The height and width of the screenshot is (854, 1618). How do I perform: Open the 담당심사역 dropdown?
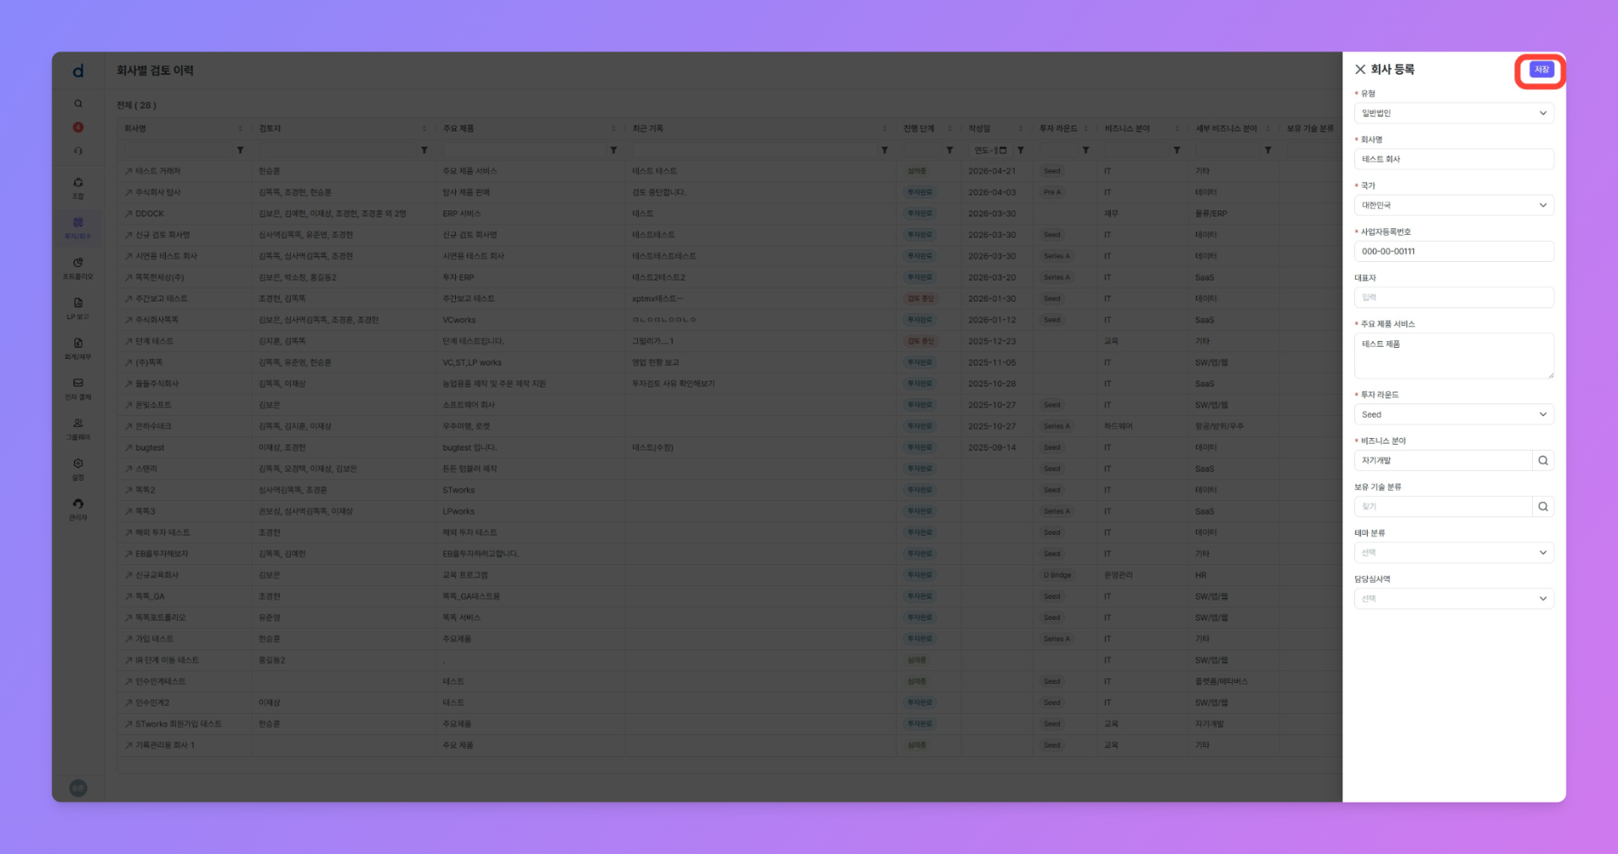(x=1454, y=599)
